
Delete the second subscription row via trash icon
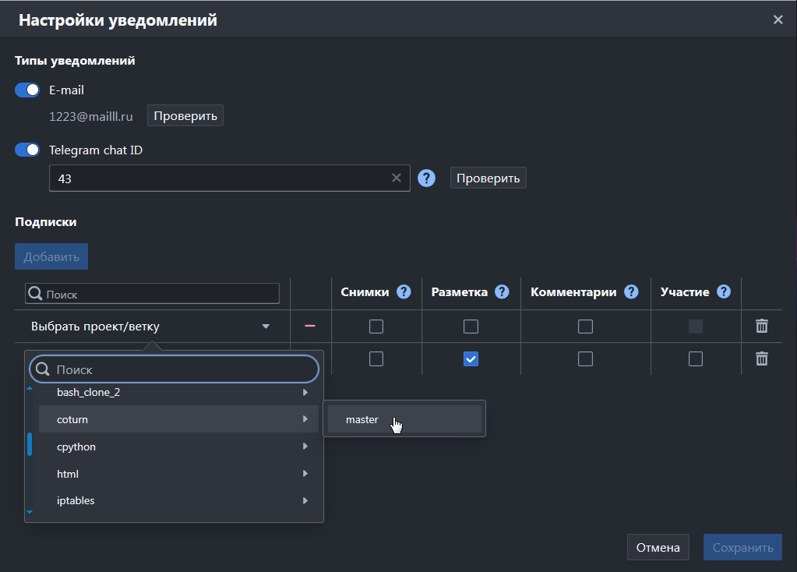click(x=761, y=359)
